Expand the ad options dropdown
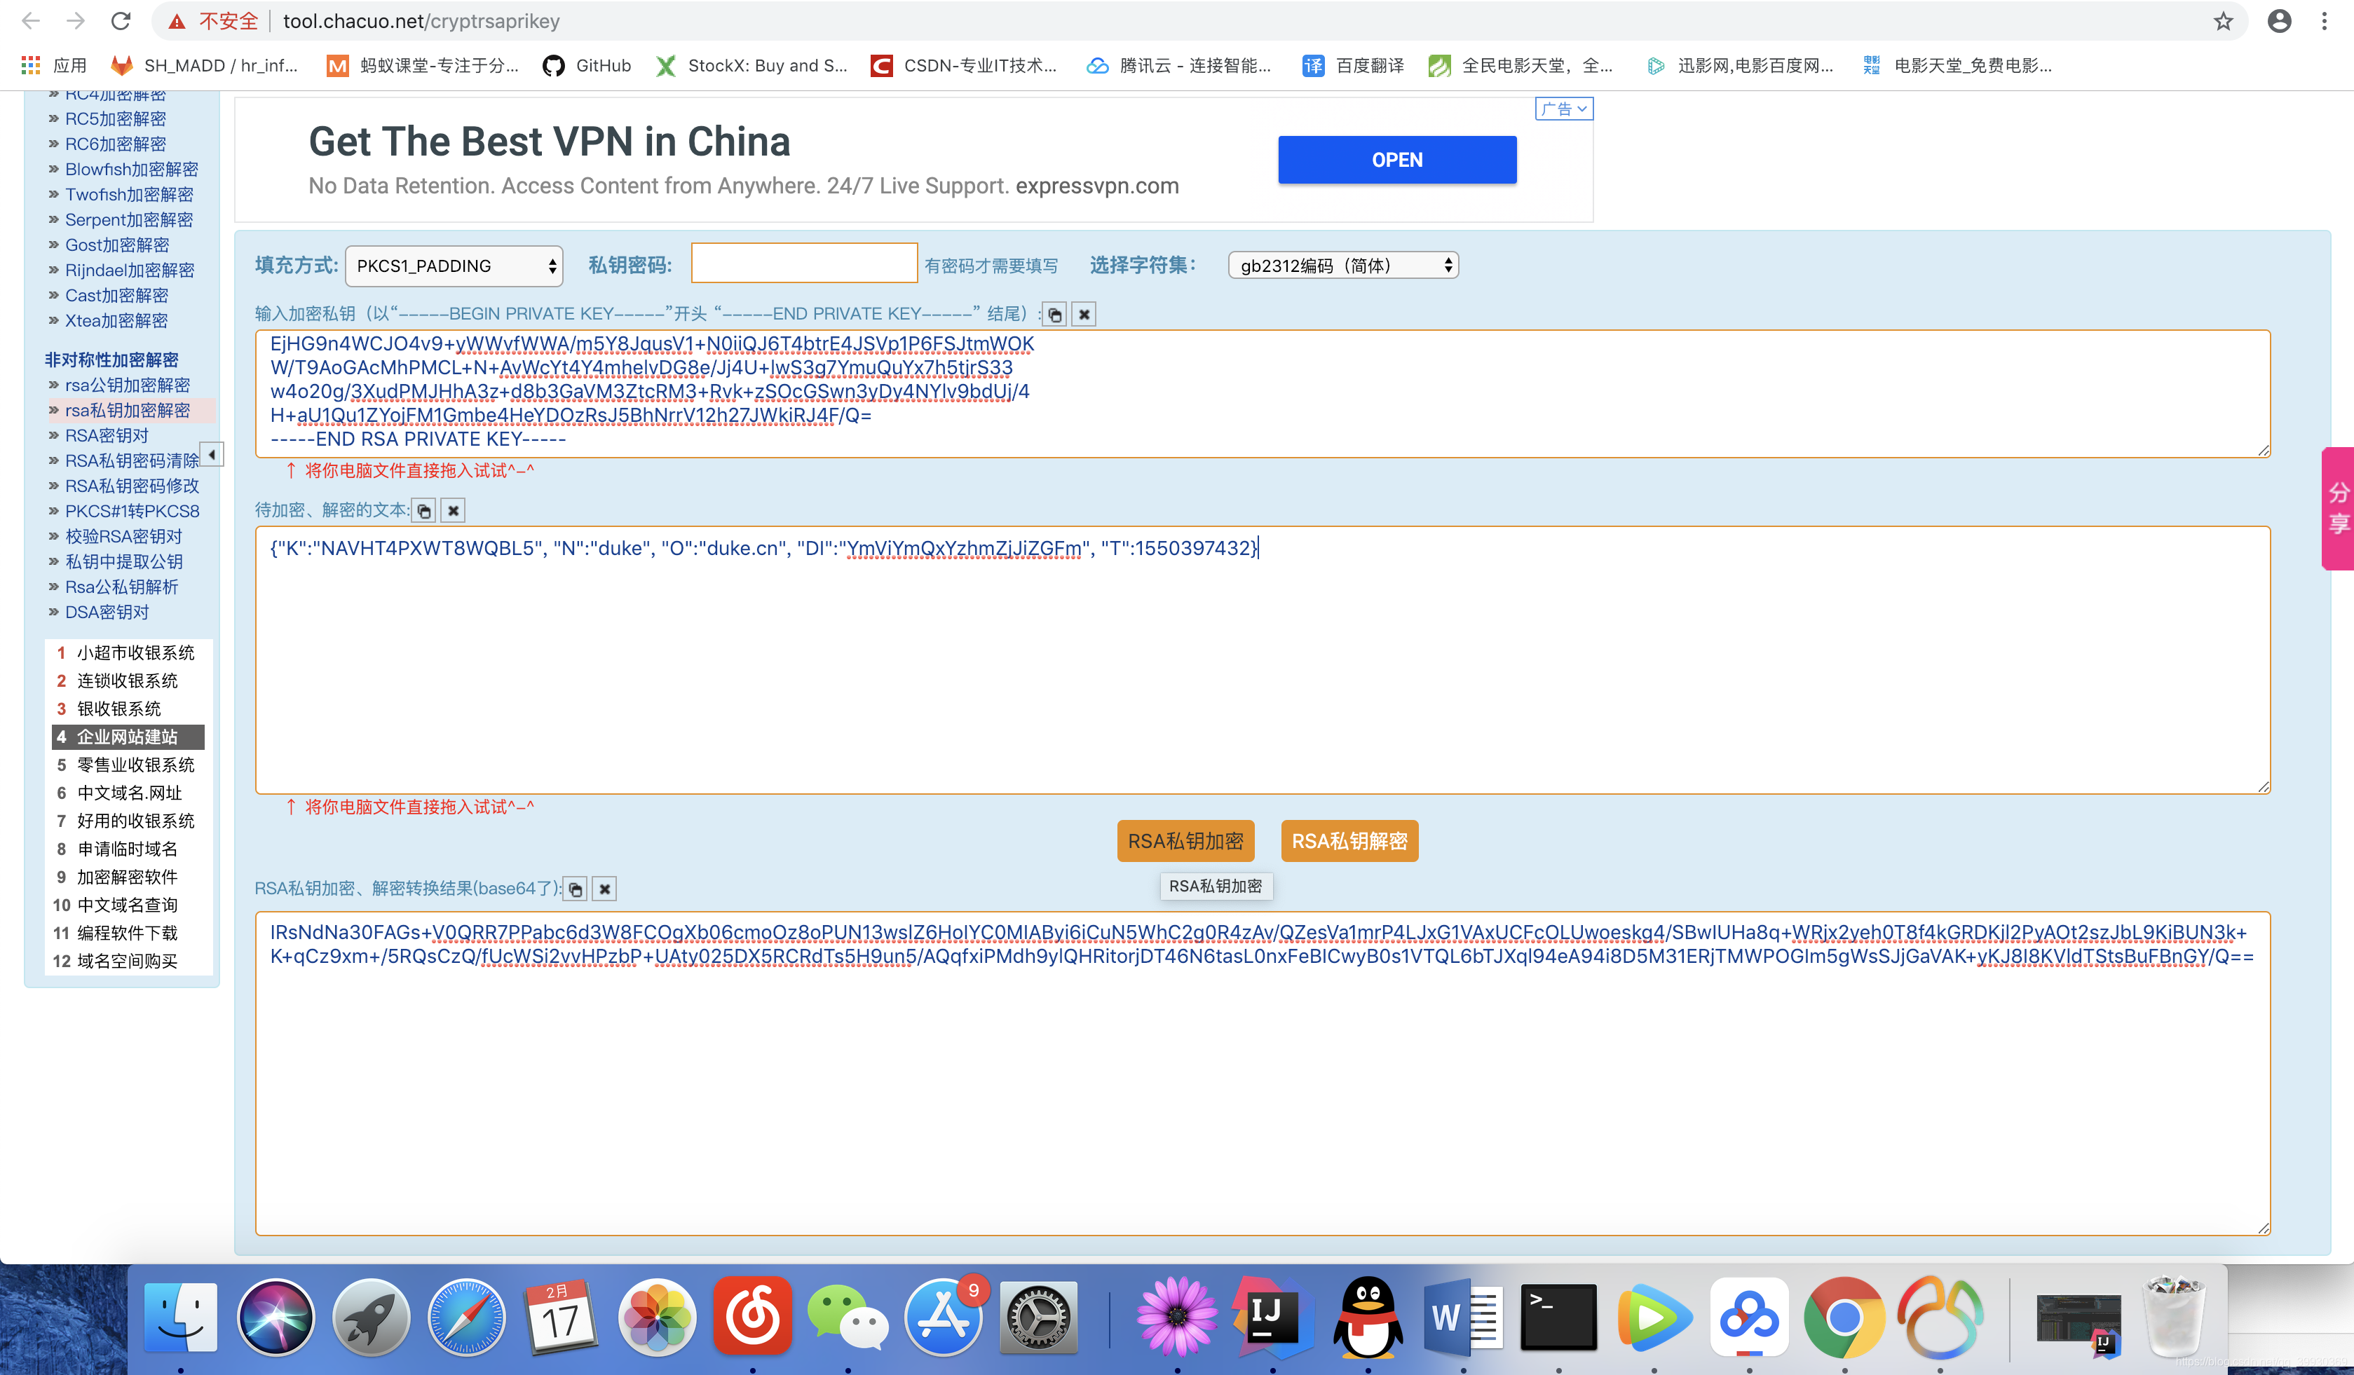This screenshot has width=2354, height=1375. click(1564, 109)
